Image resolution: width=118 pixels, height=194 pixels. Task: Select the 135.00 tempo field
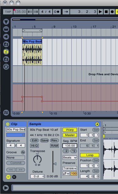pos(20,12)
